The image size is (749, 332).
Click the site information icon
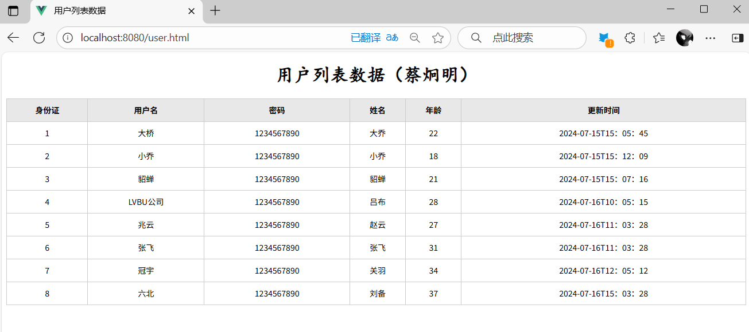click(x=68, y=38)
